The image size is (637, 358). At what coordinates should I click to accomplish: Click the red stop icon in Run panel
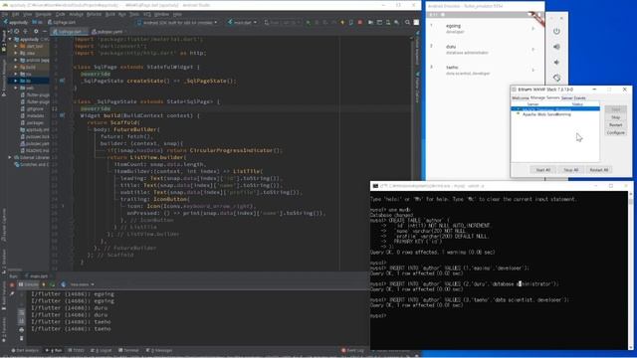coord(12,285)
